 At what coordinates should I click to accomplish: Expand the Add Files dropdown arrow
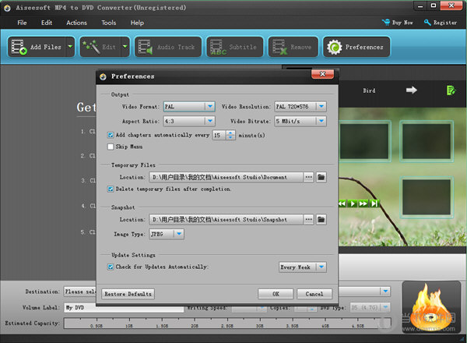pyautogui.click(x=70, y=47)
